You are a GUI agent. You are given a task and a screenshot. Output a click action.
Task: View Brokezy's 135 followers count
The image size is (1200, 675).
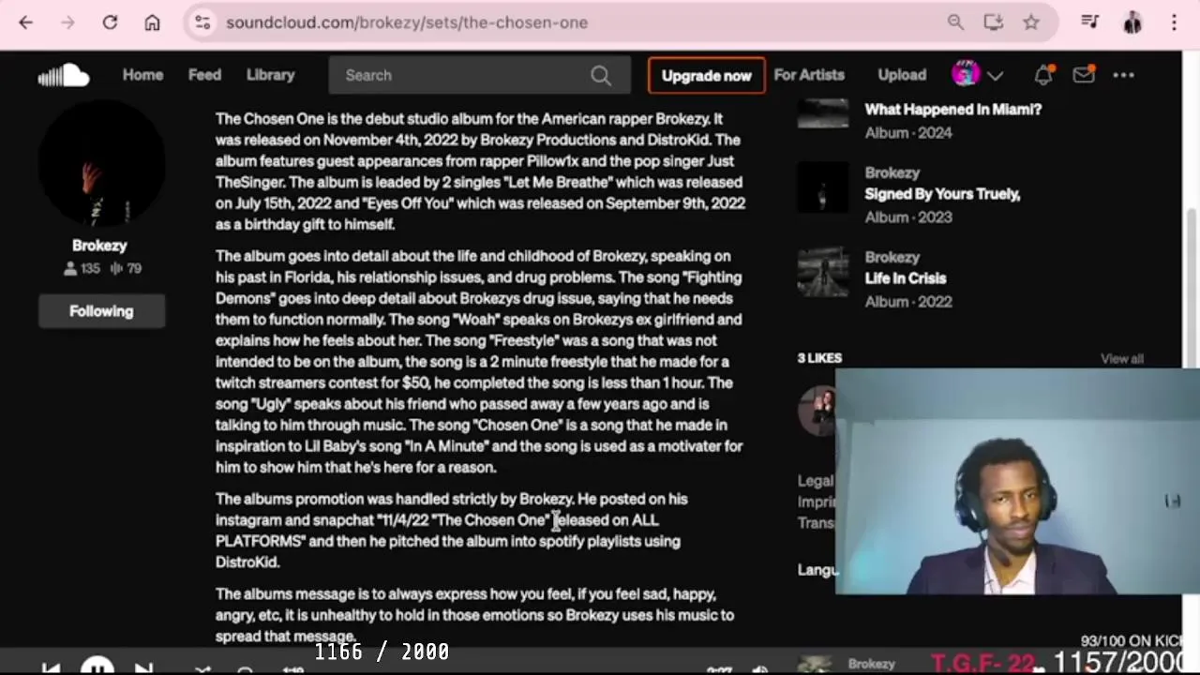click(x=82, y=268)
